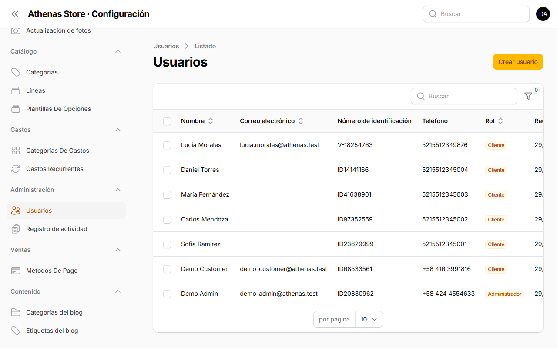Collapse the Contenido section chevron

click(x=118, y=291)
